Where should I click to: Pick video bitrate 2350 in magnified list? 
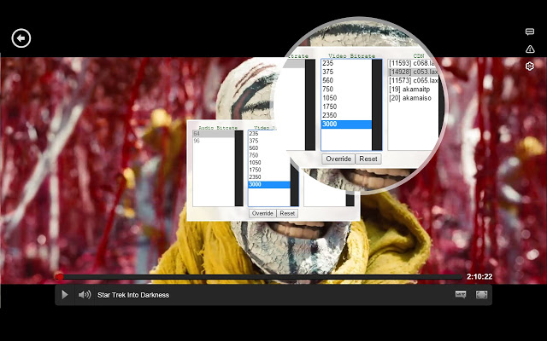click(x=331, y=115)
